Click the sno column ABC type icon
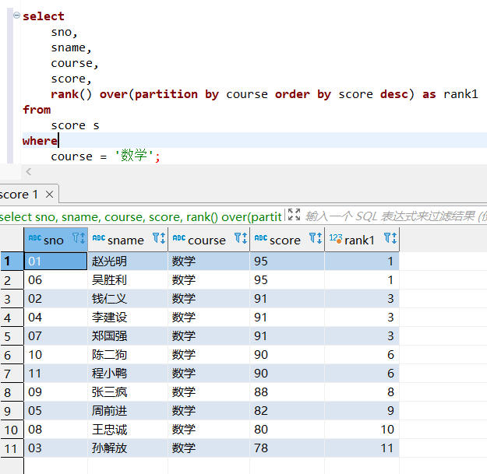Screen dimensions: 487x474 click(x=35, y=238)
